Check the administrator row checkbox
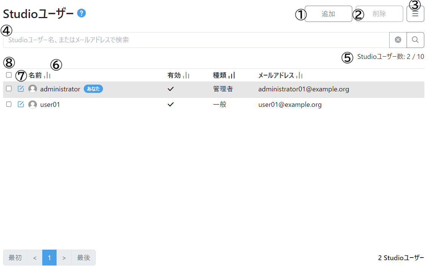The height and width of the screenshot is (270, 436). pyautogui.click(x=9, y=89)
